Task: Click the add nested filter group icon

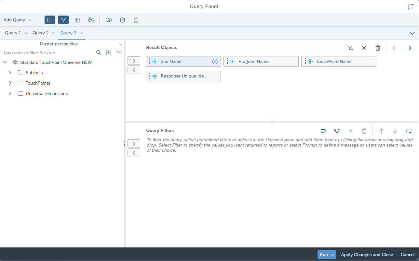Action: click(409, 131)
